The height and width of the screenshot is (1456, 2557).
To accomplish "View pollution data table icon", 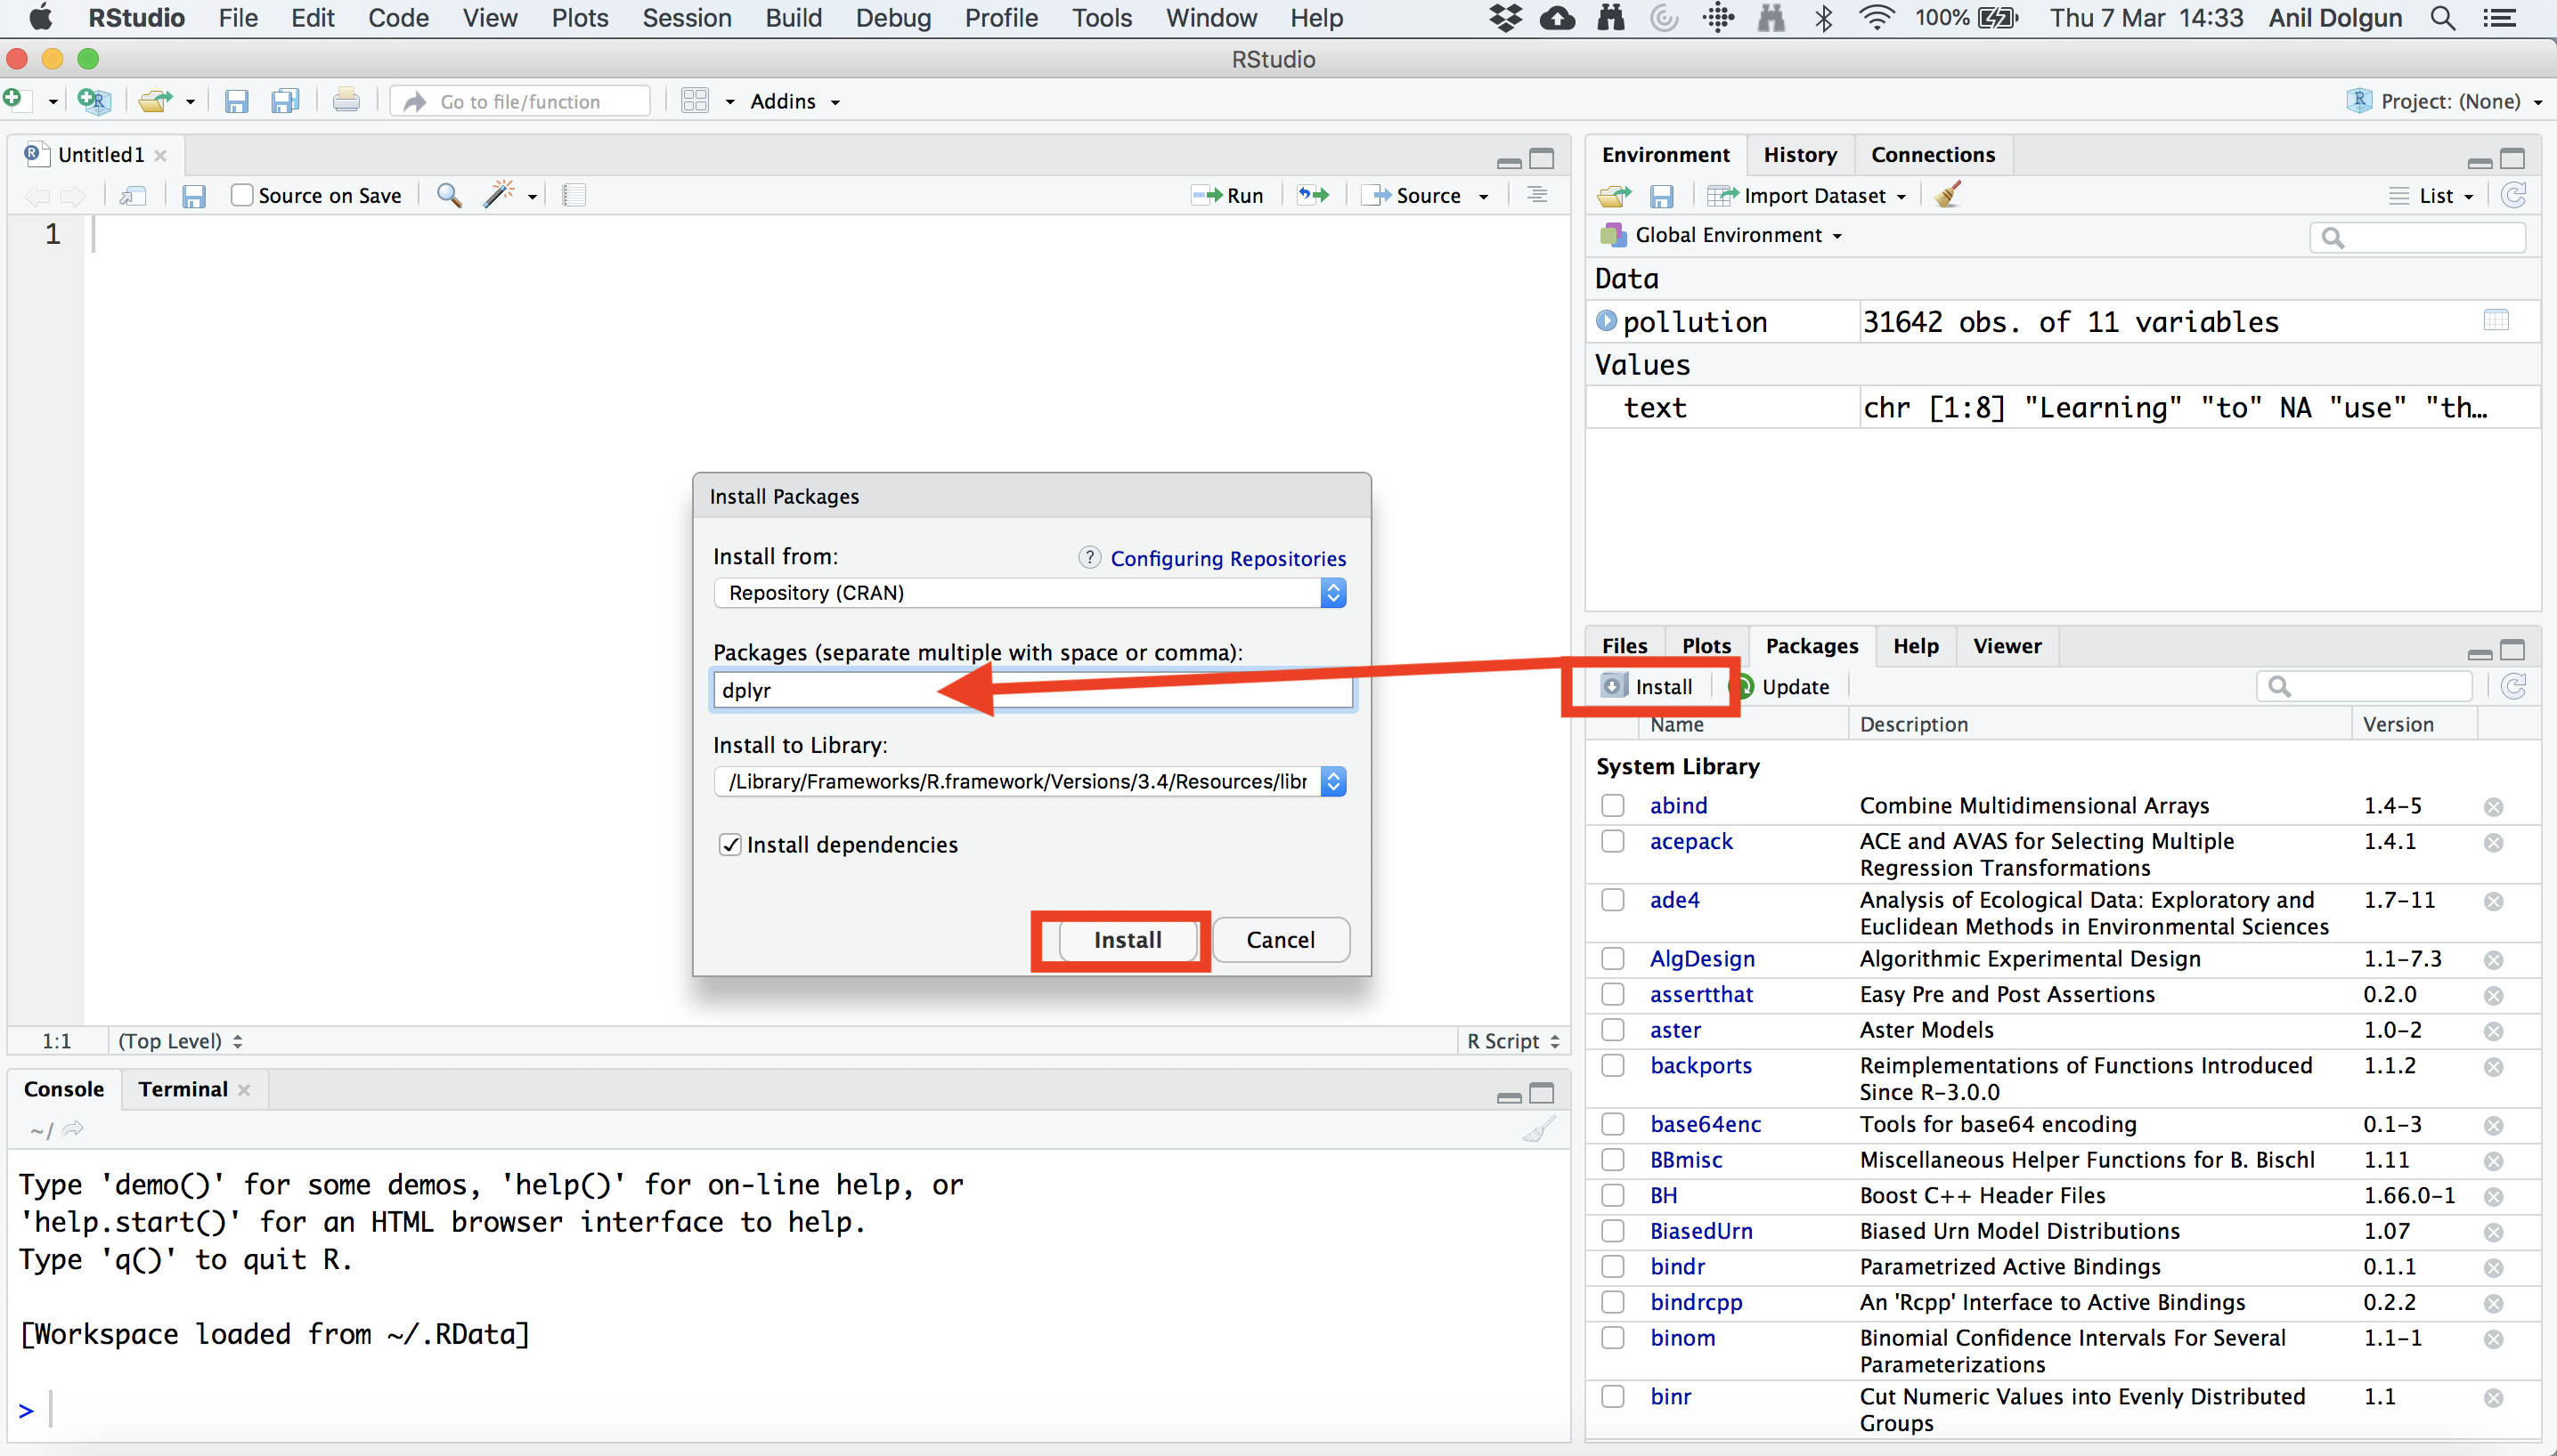I will (x=2496, y=321).
